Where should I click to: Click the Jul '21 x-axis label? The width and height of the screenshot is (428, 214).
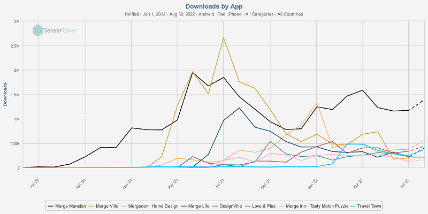click(x=220, y=184)
